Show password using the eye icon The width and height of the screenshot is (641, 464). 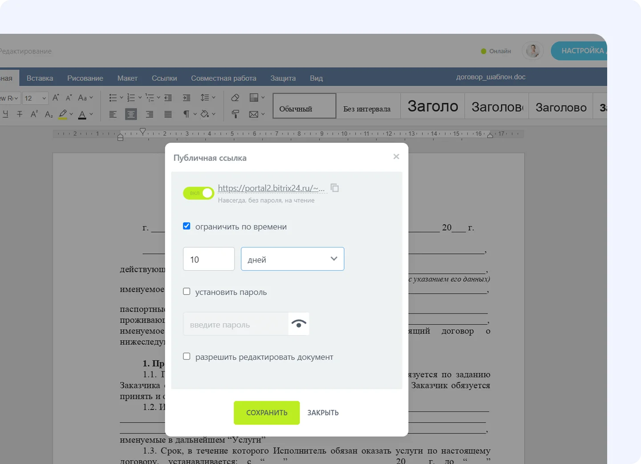299,324
